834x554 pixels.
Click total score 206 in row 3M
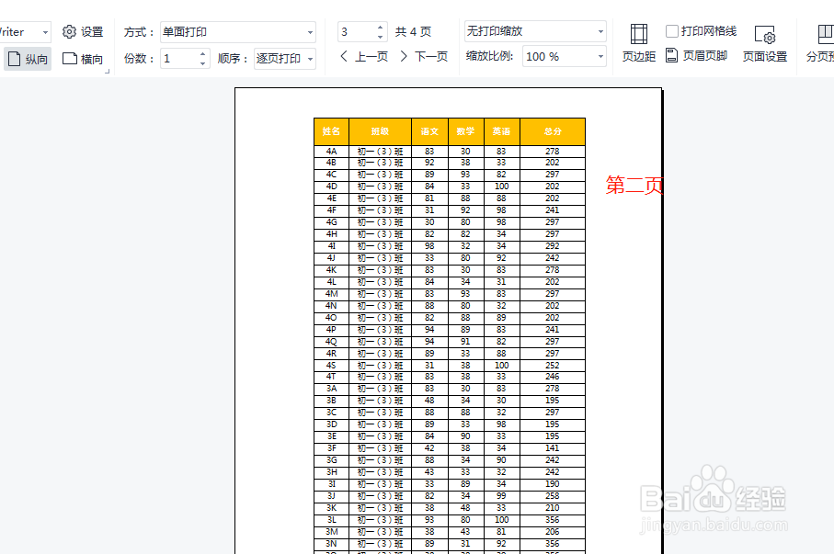pos(553,532)
